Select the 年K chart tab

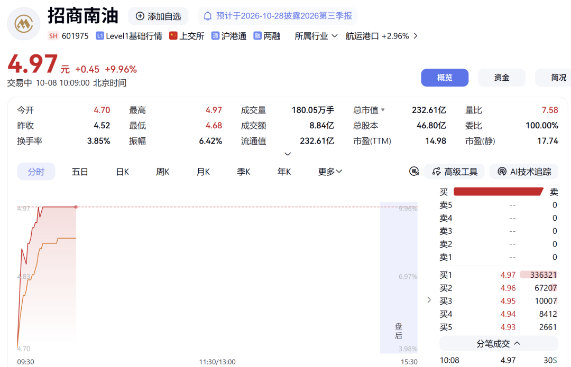point(284,172)
